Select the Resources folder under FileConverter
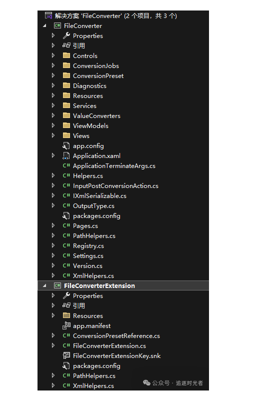Image resolution: width=258 pixels, height=395 pixels. pyautogui.click(x=87, y=95)
